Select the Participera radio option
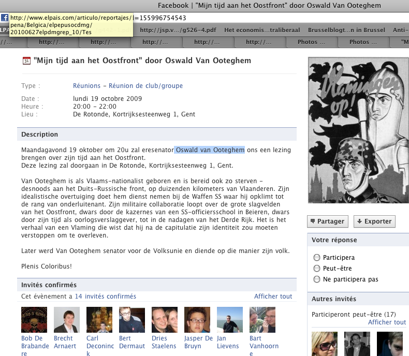Screen dimensions: 409x356 point(317,258)
